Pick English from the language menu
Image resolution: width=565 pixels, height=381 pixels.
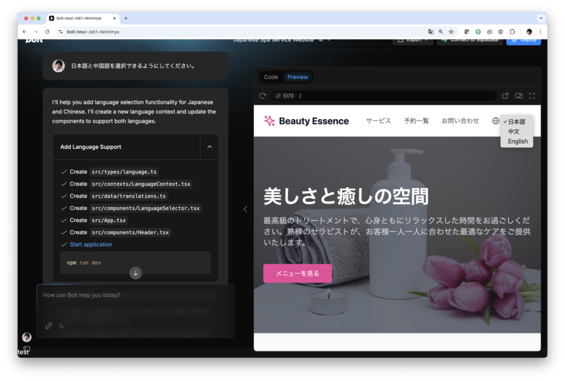(x=518, y=142)
